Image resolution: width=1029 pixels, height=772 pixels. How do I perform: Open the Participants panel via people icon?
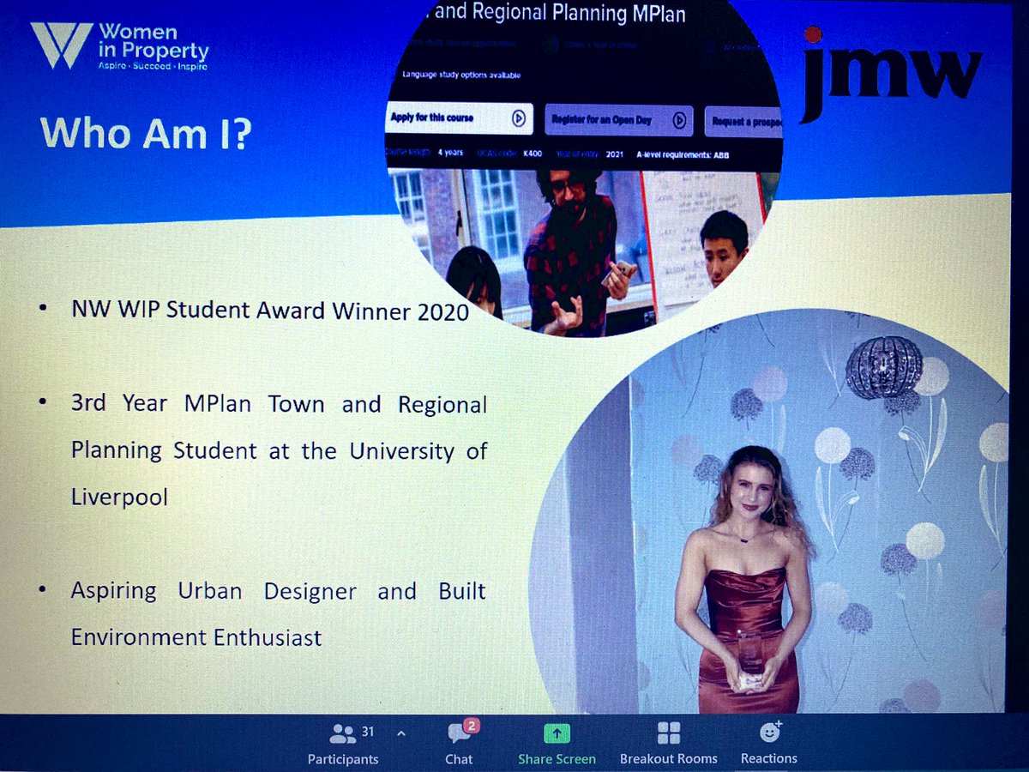pyautogui.click(x=343, y=733)
